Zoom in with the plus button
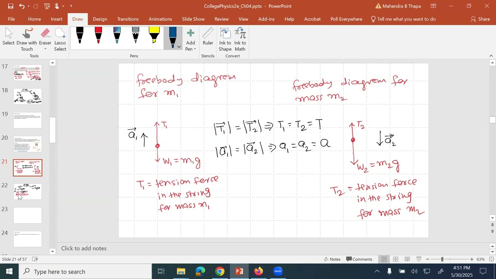 click(x=472, y=259)
